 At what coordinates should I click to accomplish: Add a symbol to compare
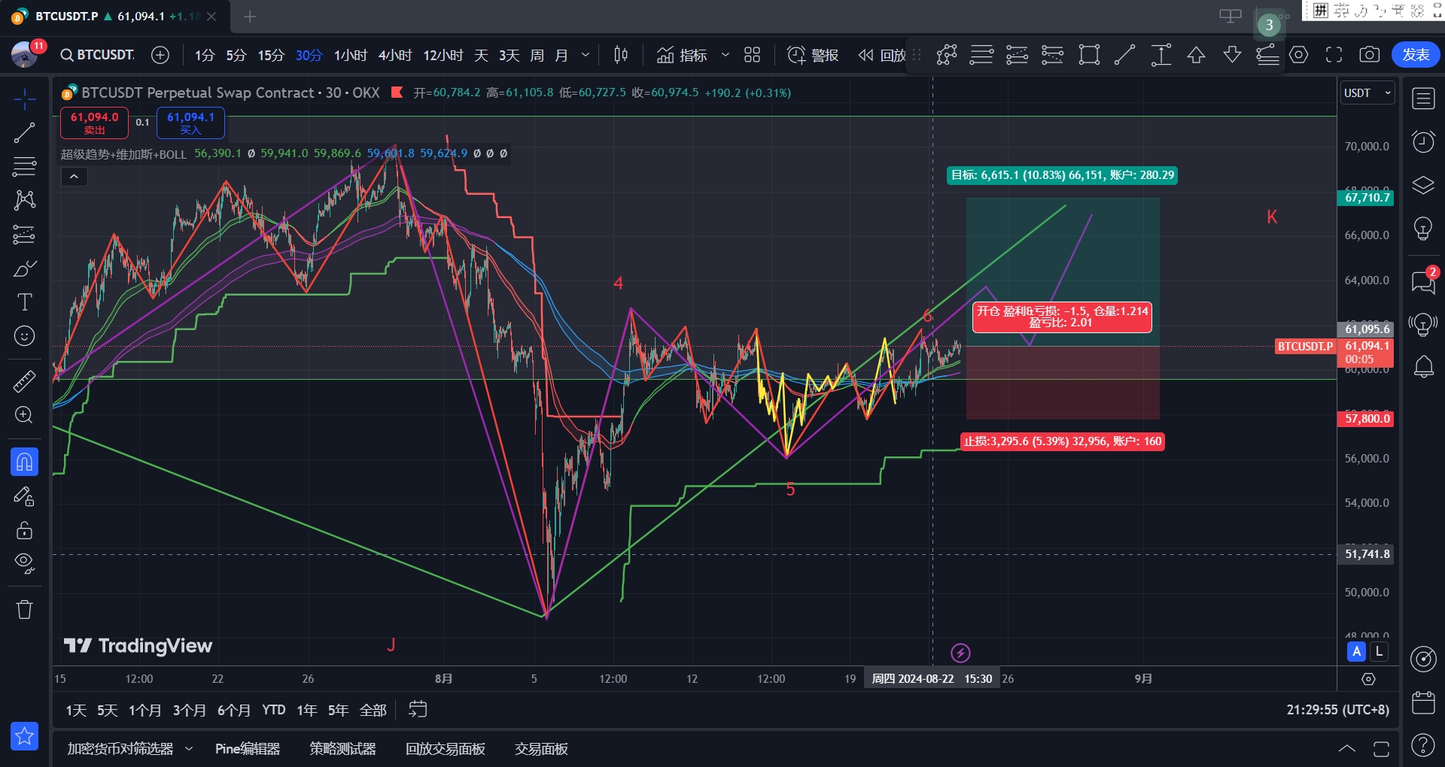coord(160,55)
